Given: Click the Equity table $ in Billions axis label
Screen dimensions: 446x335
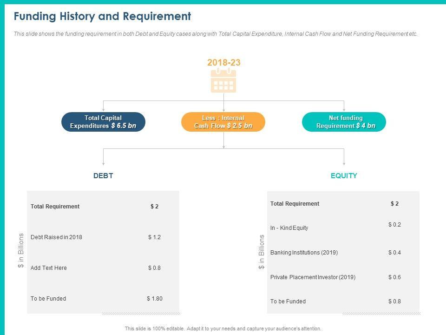Looking at the screenshot, I should click(x=262, y=252).
